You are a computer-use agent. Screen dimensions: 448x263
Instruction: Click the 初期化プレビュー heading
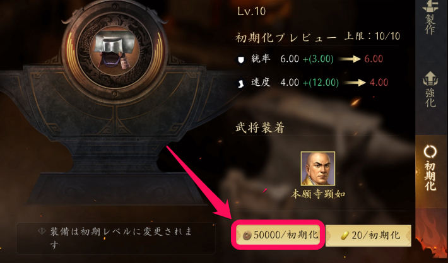[286, 37]
